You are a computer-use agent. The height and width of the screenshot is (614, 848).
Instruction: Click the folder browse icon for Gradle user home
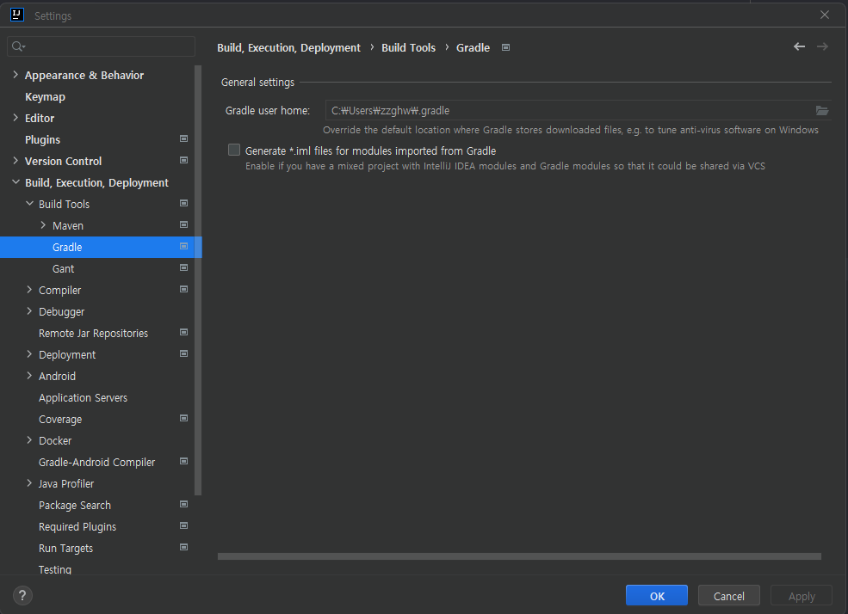pyautogui.click(x=821, y=110)
